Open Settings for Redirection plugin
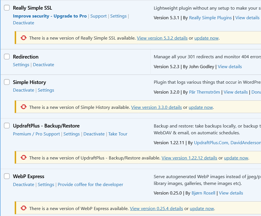Viewport: 261px width, 216px height. click(21, 64)
